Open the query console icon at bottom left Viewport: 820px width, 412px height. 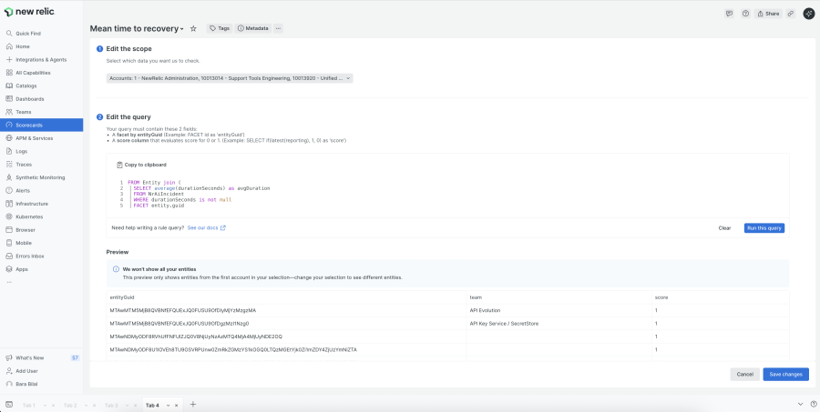point(9,404)
